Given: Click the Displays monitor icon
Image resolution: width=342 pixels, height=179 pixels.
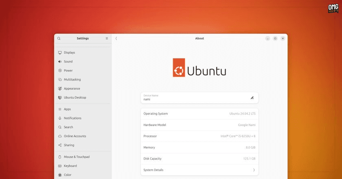Looking at the screenshot, I should pos(60,53).
